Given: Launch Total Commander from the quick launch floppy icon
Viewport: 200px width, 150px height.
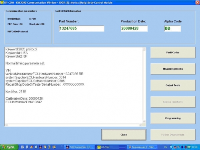Looking at the screenshot, I should click(x=40, y=147).
